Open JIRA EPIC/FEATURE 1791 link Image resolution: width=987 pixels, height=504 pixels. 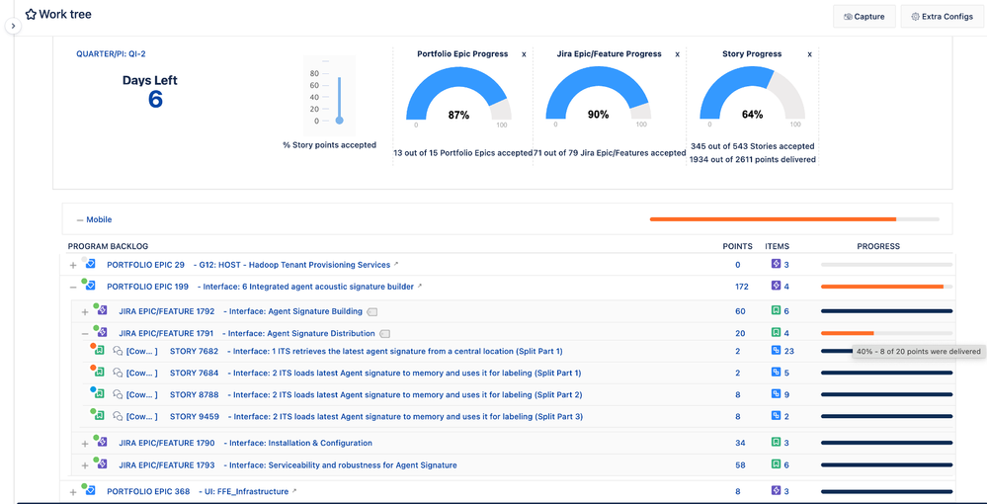(166, 333)
